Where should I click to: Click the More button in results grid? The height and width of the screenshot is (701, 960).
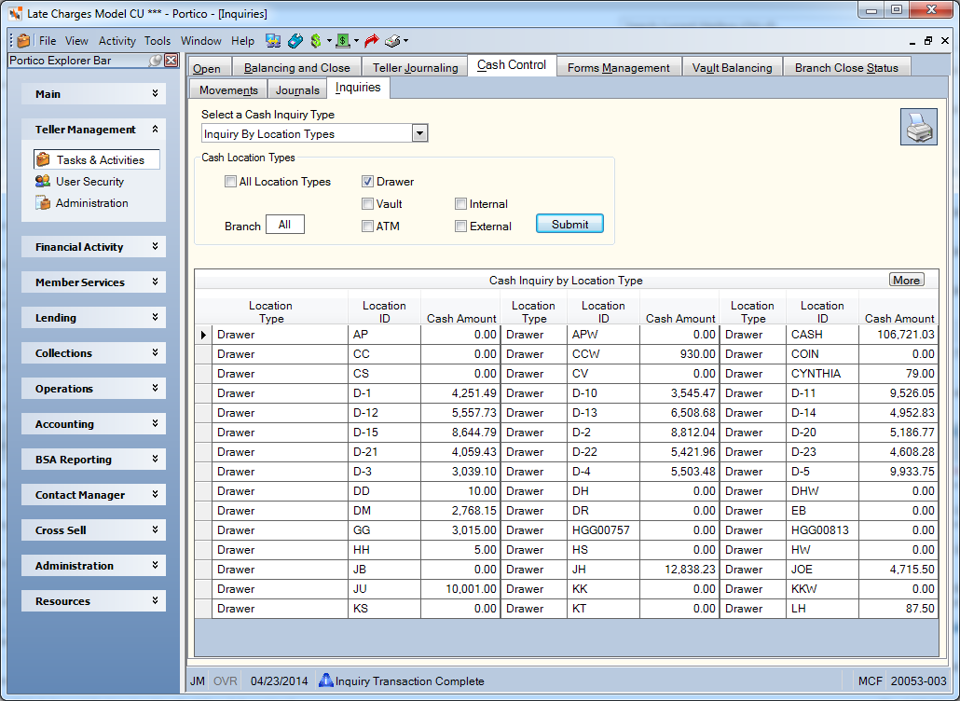pyautogui.click(x=906, y=280)
